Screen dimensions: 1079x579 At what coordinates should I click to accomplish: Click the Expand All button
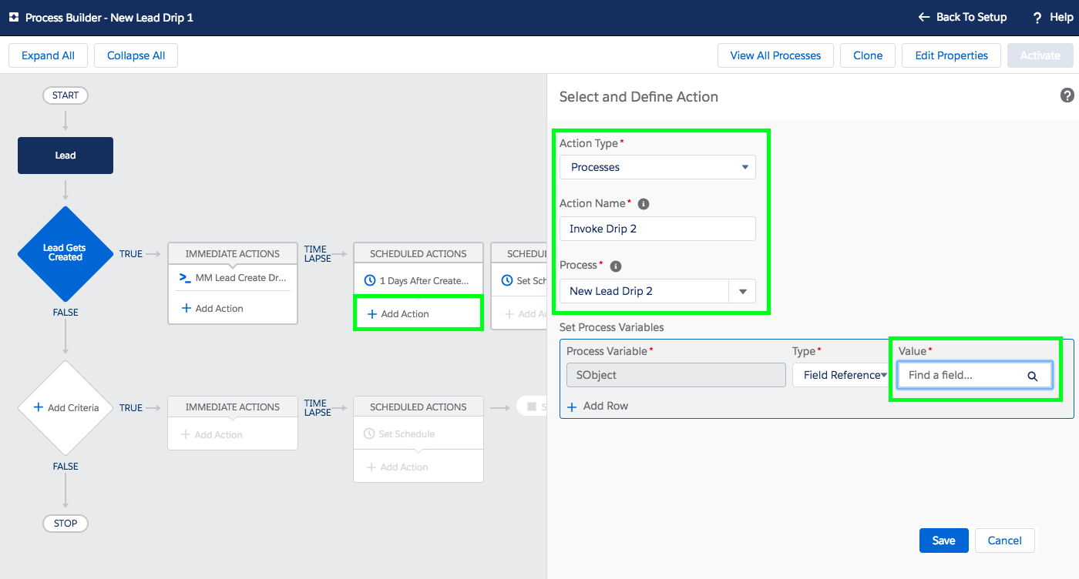coord(48,55)
